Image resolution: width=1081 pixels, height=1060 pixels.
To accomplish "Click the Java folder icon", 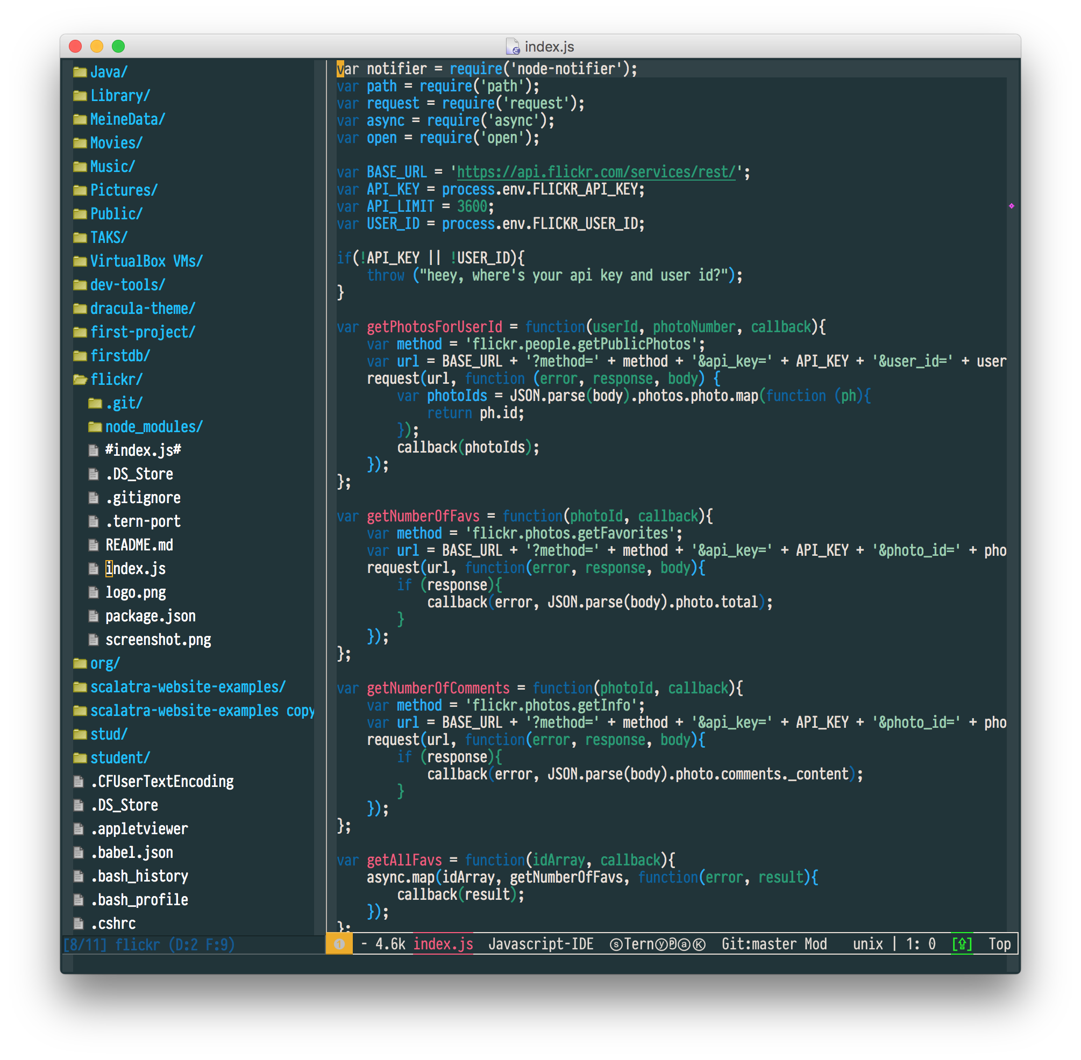I will (x=80, y=73).
